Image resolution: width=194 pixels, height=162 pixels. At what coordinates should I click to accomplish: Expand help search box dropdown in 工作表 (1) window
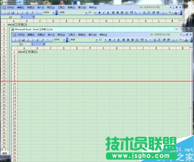(x=181, y=34)
